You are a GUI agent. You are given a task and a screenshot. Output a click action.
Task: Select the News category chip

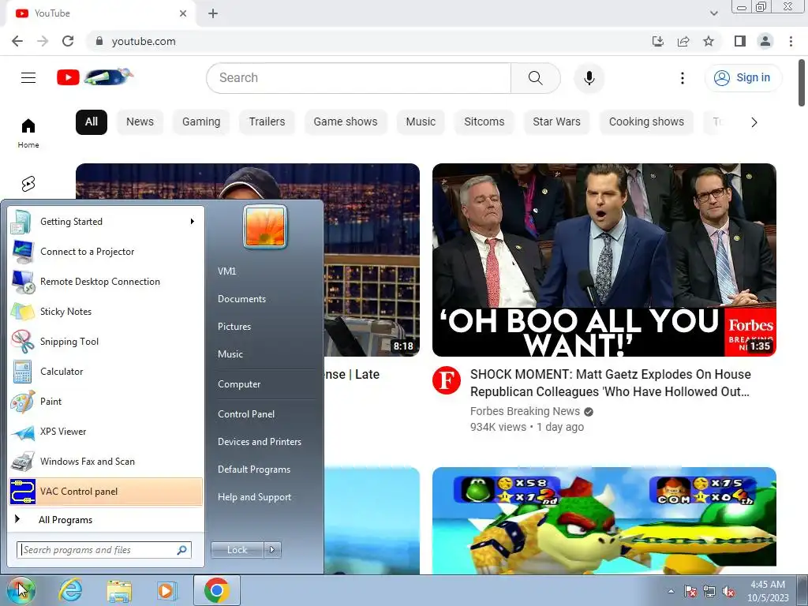[140, 122]
